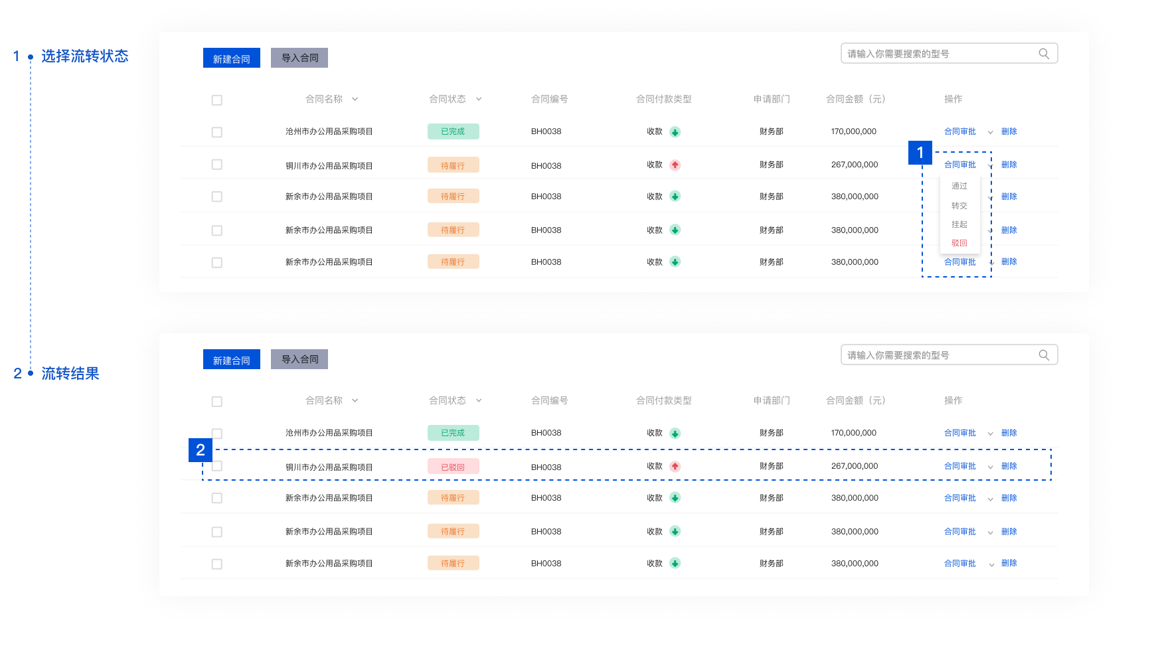
Task: Click 合同编号 column header in step 1 panel
Action: (550, 99)
